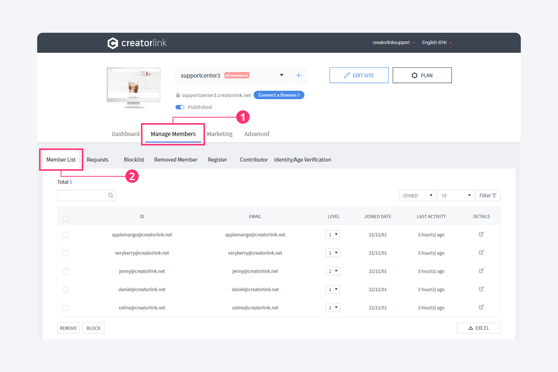
Task: Click the REMOVE button
Action: 68,328
